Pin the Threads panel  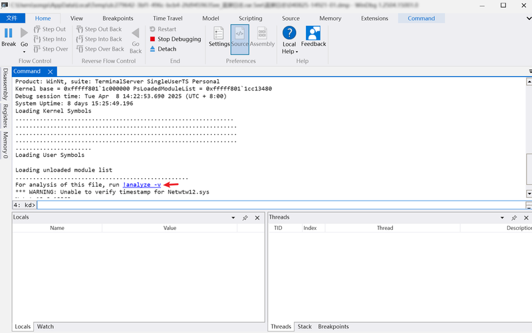pyautogui.click(x=514, y=218)
